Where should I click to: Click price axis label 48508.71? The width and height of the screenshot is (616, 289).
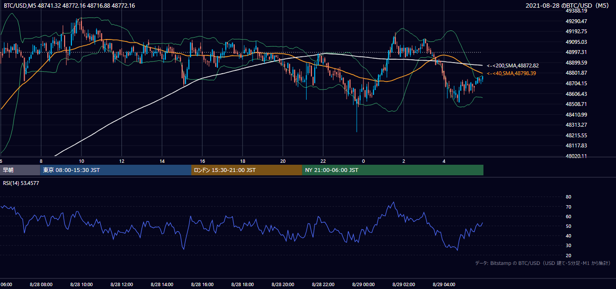pos(576,104)
